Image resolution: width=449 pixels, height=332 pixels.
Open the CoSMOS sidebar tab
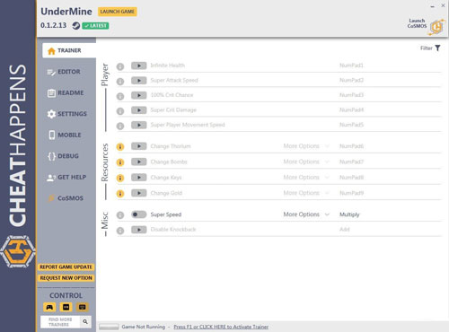66,198
